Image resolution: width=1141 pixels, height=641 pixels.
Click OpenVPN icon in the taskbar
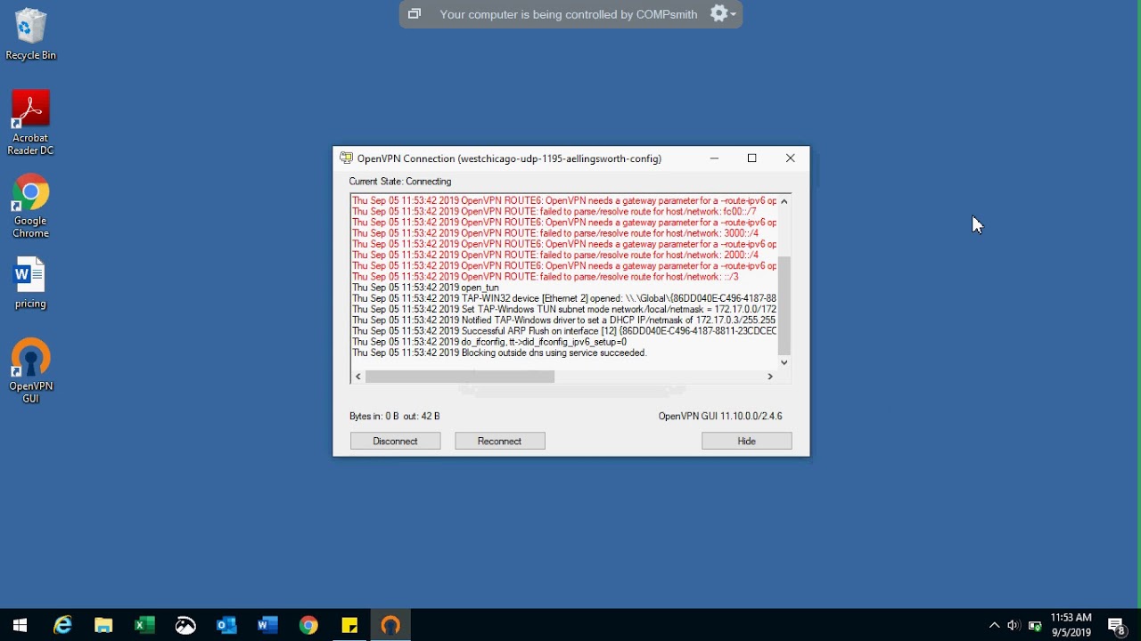[390, 625]
